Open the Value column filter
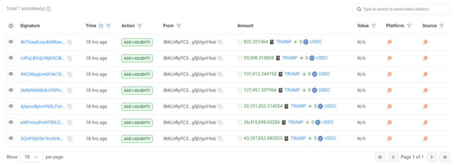Screen dimensions: 458x165 pyautogui.click(x=373, y=25)
